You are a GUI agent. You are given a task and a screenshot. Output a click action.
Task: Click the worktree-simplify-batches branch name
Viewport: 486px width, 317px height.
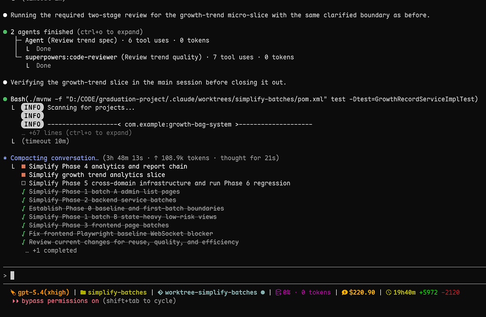[211, 293]
